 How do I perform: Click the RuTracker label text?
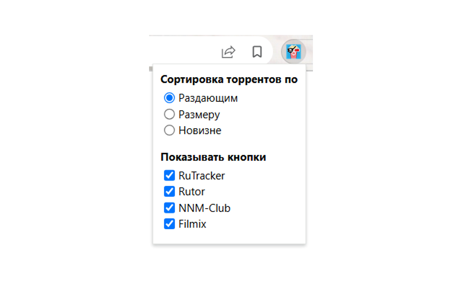201,175
